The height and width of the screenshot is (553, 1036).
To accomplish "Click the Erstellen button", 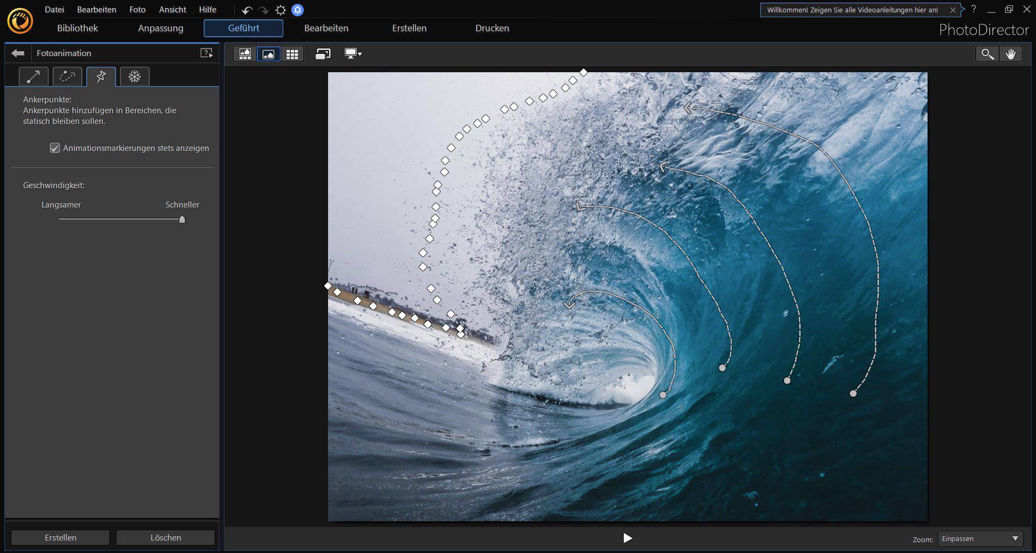I will click(60, 537).
